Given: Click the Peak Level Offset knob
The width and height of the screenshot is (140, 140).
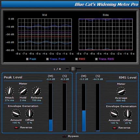Looking at the screenshot, I should [30, 113].
